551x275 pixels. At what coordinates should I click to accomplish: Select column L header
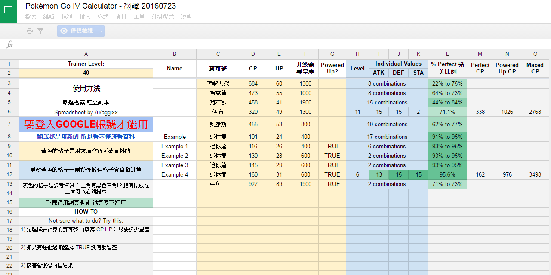[x=447, y=54]
